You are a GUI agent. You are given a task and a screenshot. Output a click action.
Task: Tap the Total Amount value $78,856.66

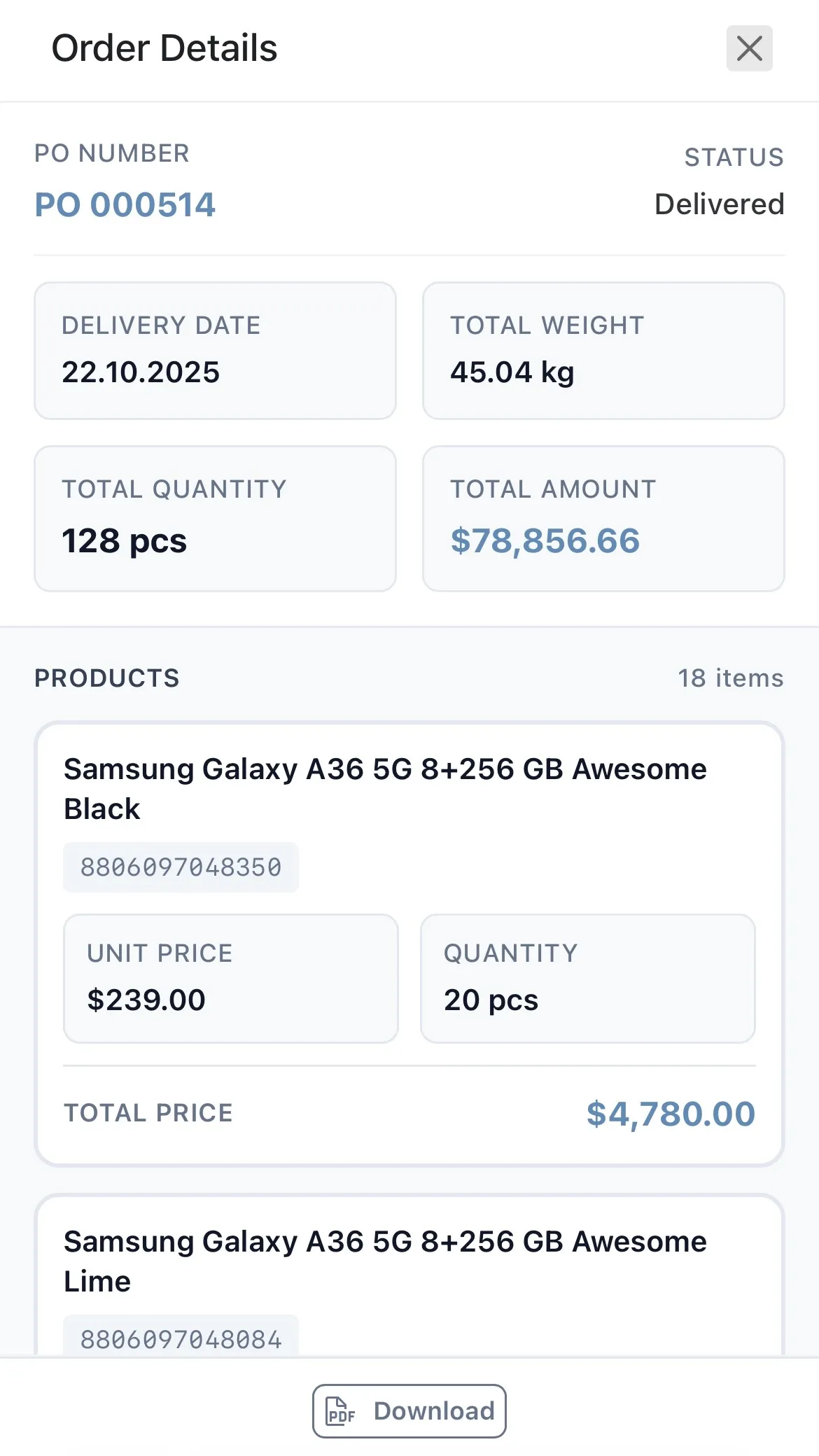pyautogui.click(x=545, y=540)
